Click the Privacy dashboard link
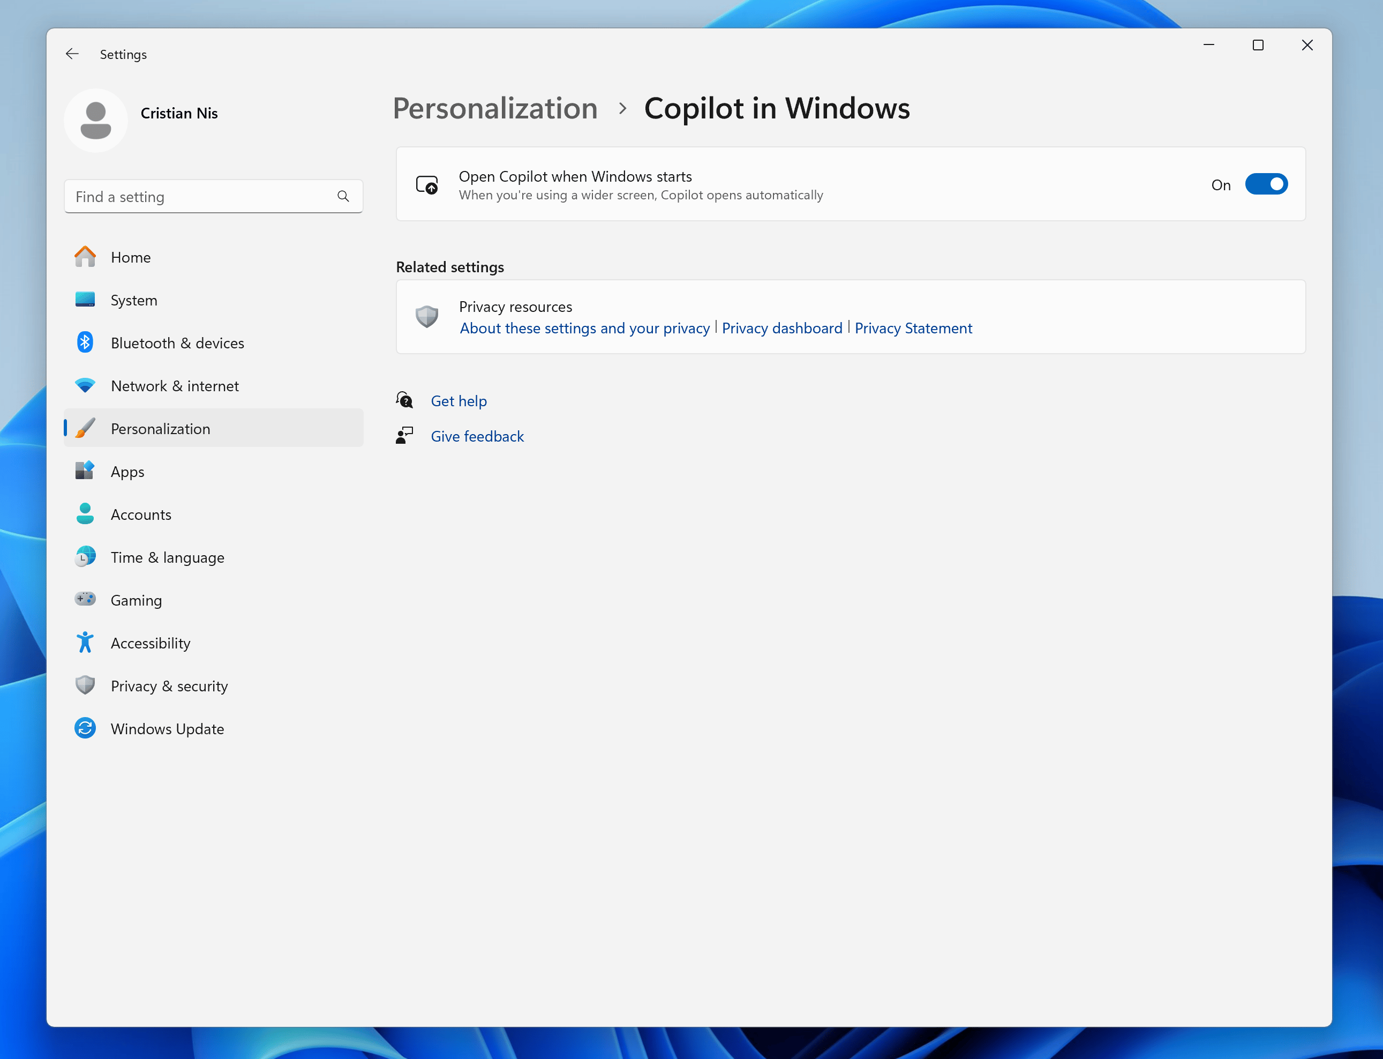Viewport: 1383px width, 1059px height. (x=781, y=327)
